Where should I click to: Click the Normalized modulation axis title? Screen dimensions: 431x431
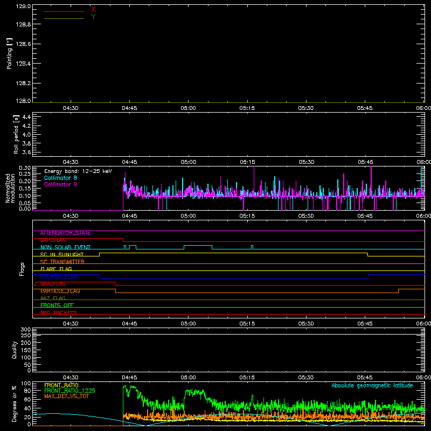10,188
